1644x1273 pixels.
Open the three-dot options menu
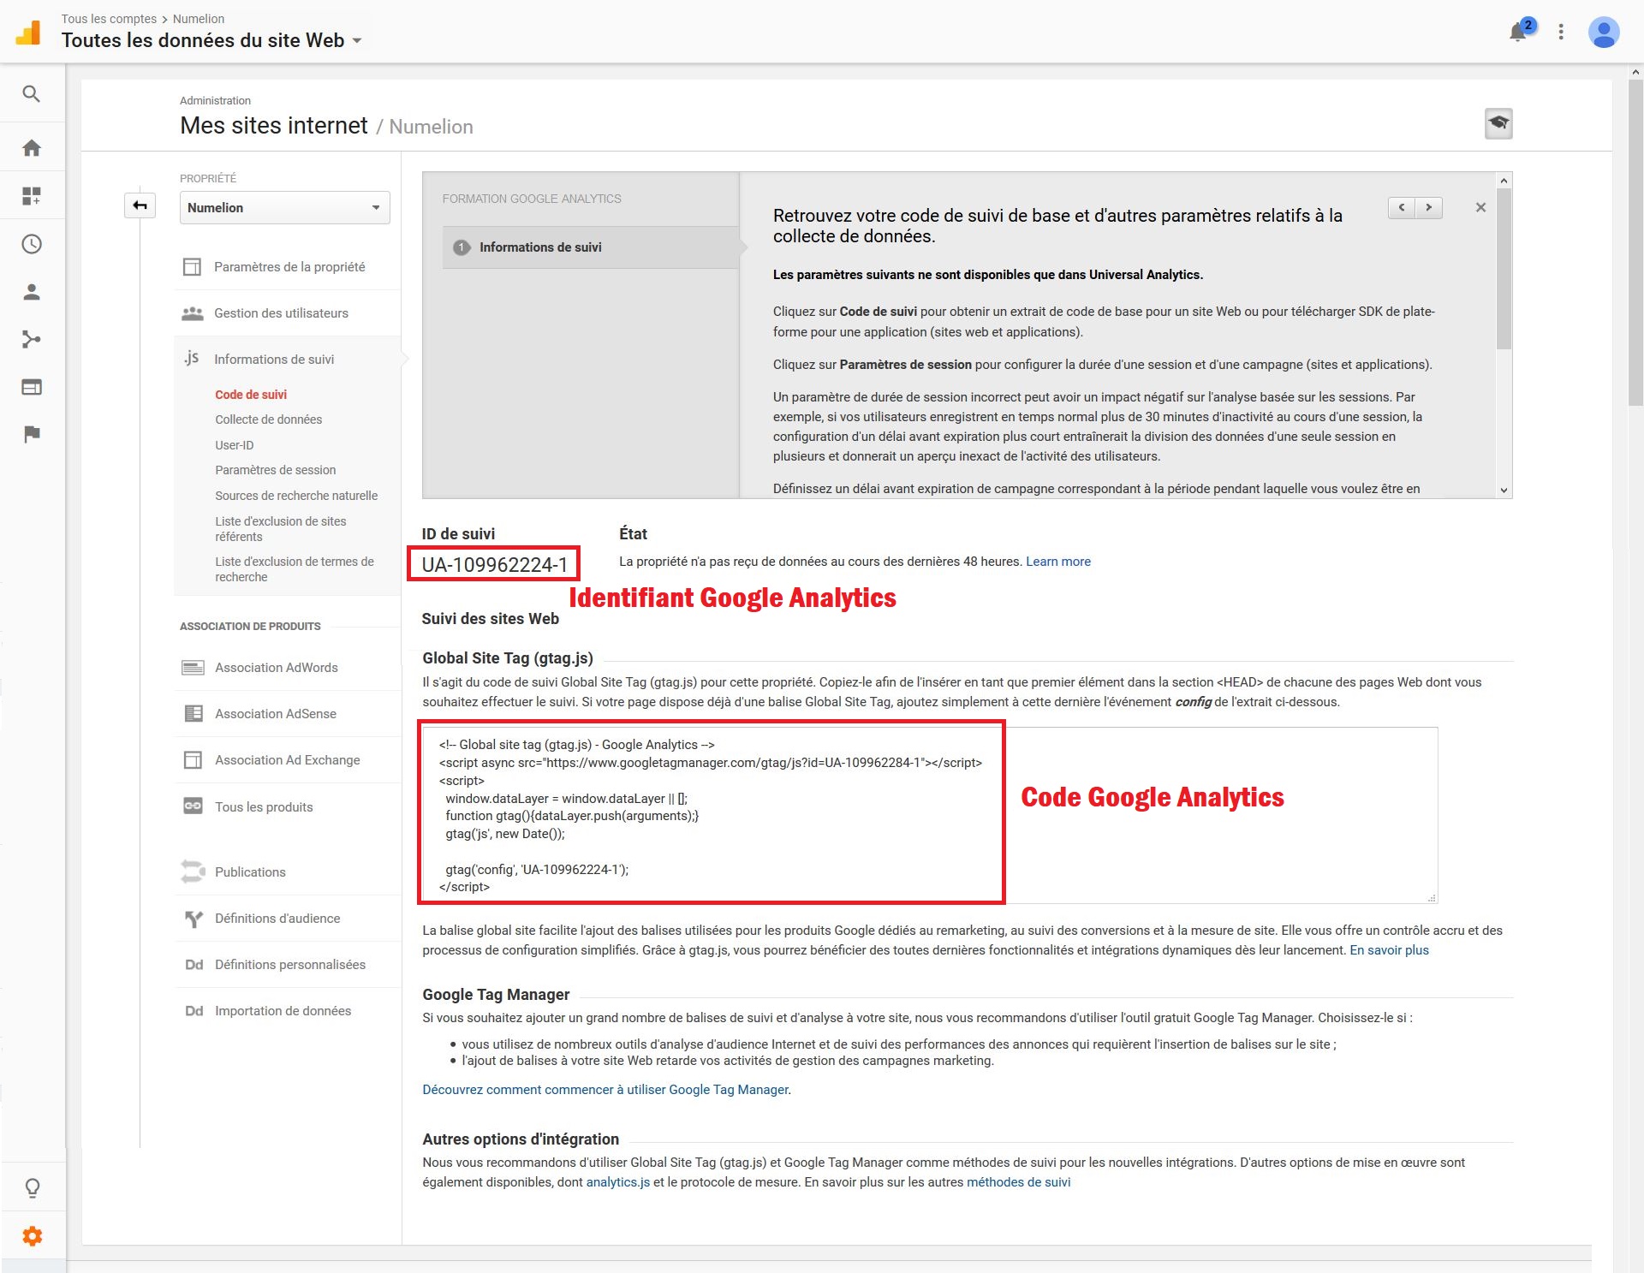(1561, 32)
